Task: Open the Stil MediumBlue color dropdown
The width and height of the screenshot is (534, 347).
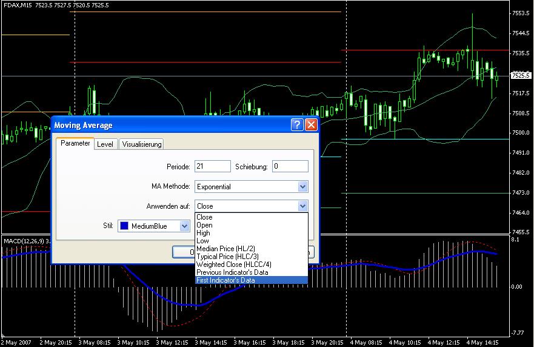Action: [185, 226]
